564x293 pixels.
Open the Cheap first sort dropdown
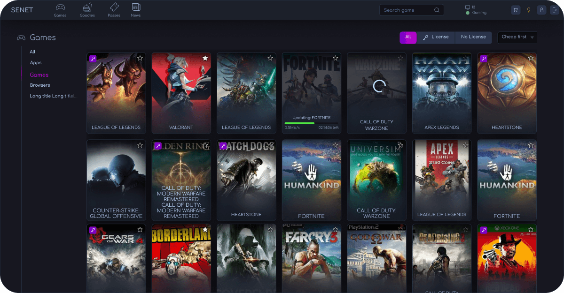click(x=517, y=38)
